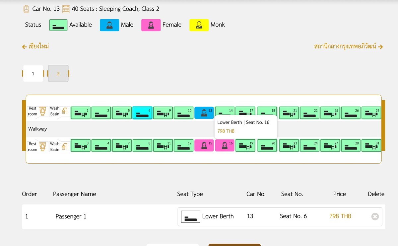Select seat number 21
Image resolution: width=398 pixels, height=246 pixels.
[x=289, y=113]
